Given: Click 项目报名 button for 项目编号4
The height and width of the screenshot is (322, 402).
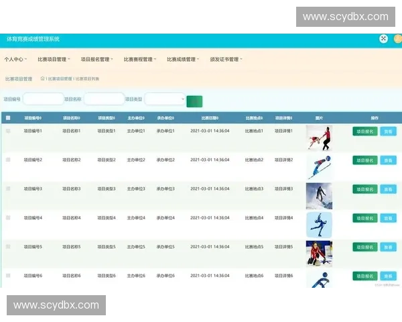Looking at the screenshot, I should pos(365,218).
